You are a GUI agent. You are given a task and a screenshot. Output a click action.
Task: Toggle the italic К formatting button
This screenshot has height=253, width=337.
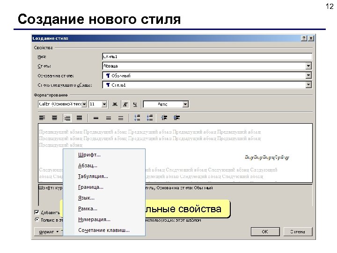pos(125,104)
